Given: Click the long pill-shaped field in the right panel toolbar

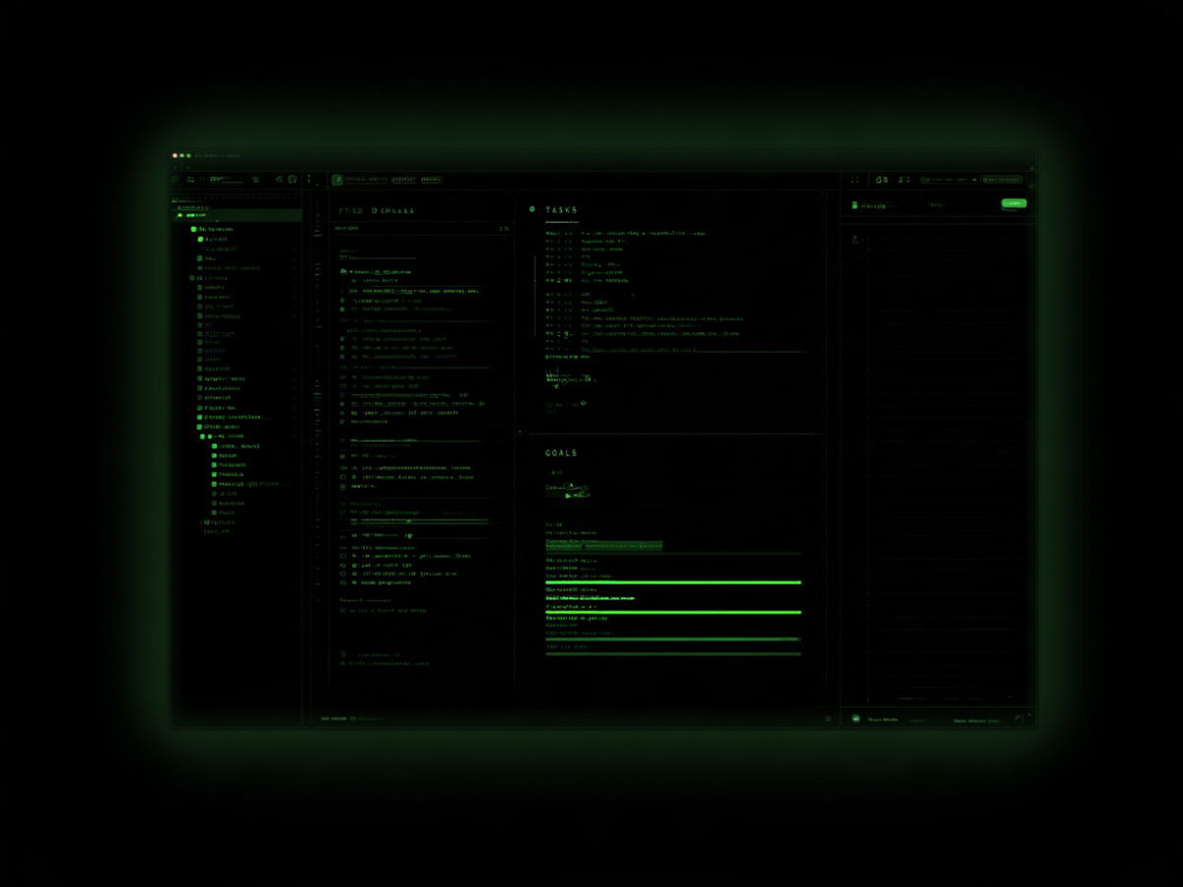Looking at the screenshot, I should coord(948,179).
